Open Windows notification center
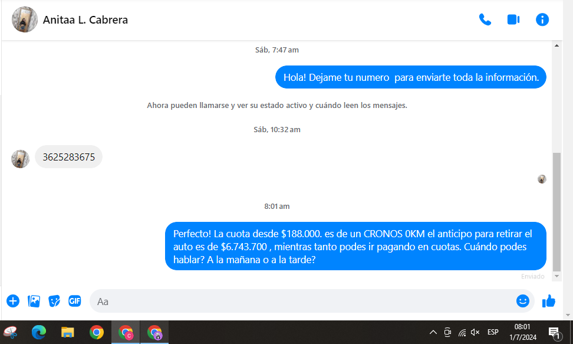The image size is (573, 344). 554,333
